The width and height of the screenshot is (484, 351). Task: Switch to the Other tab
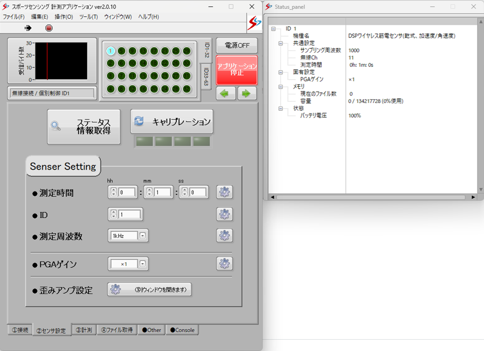[x=152, y=330]
